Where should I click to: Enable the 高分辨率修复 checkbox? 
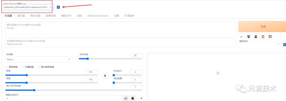(38, 67)
